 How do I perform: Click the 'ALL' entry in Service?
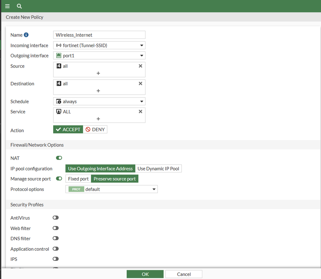click(x=67, y=112)
